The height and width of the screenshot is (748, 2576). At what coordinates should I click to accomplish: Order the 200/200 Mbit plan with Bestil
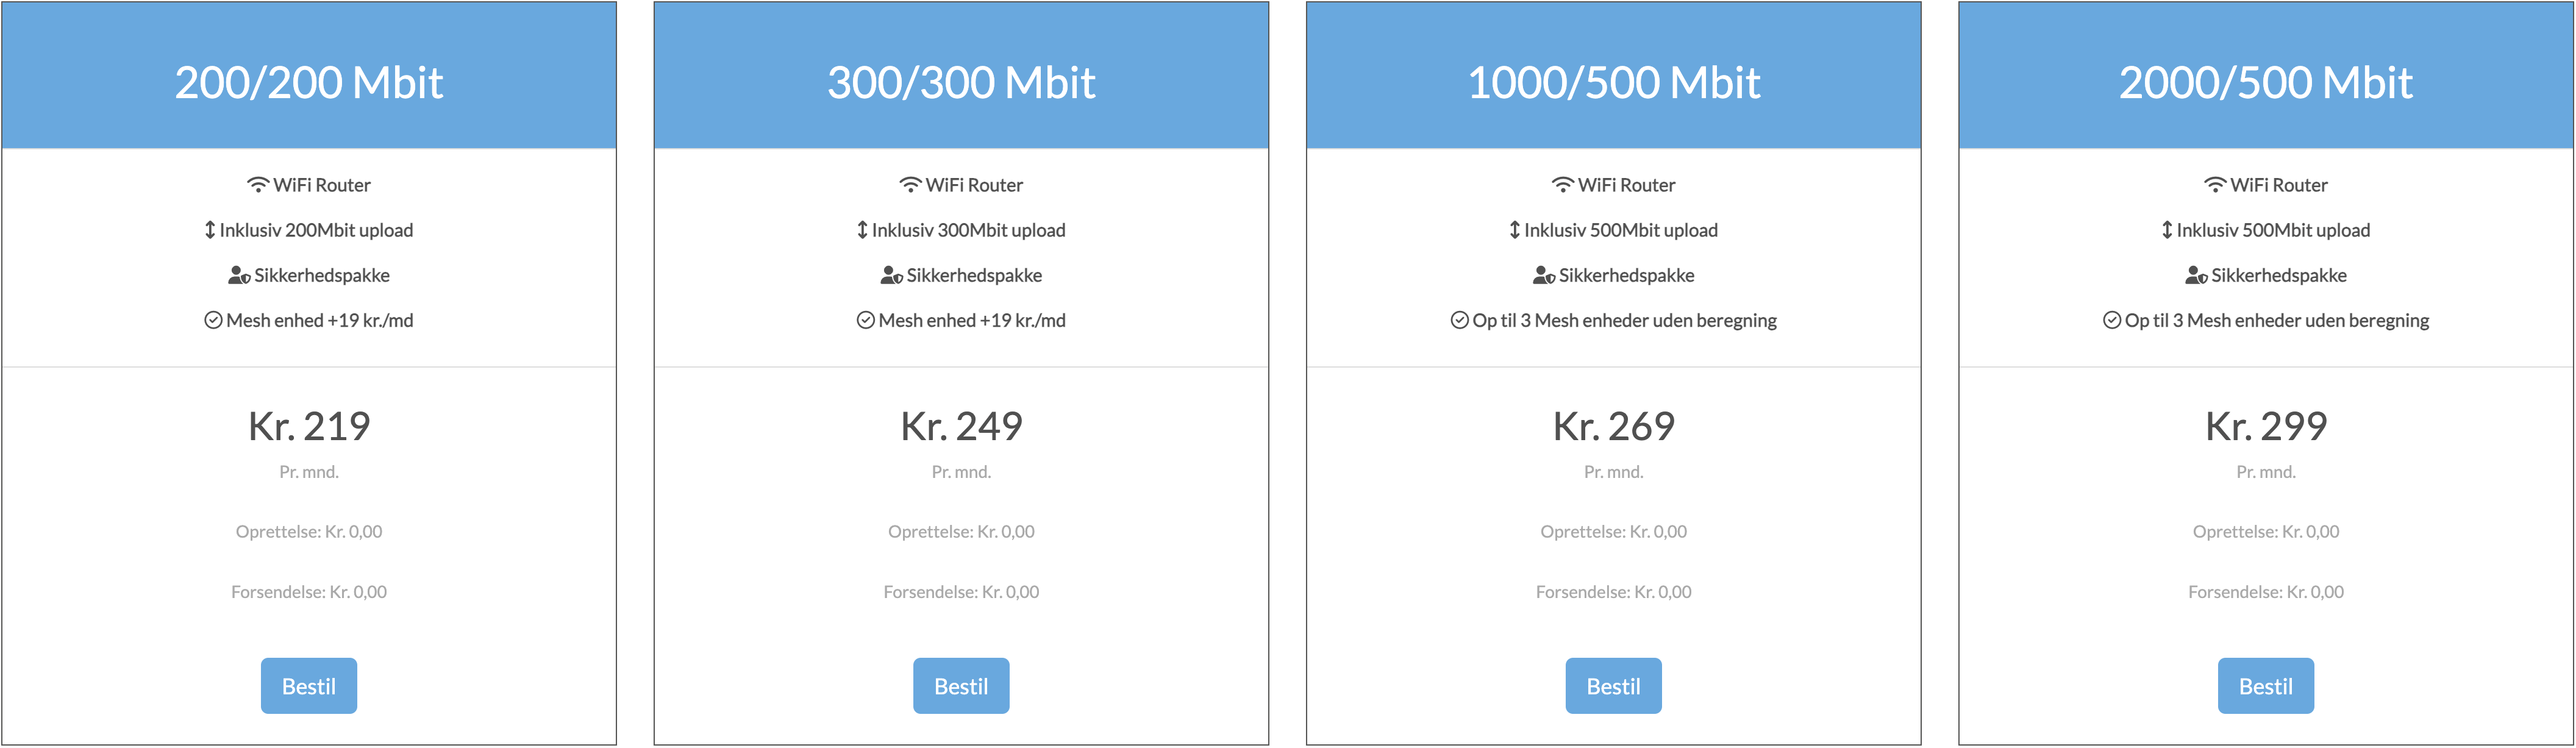click(x=309, y=686)
